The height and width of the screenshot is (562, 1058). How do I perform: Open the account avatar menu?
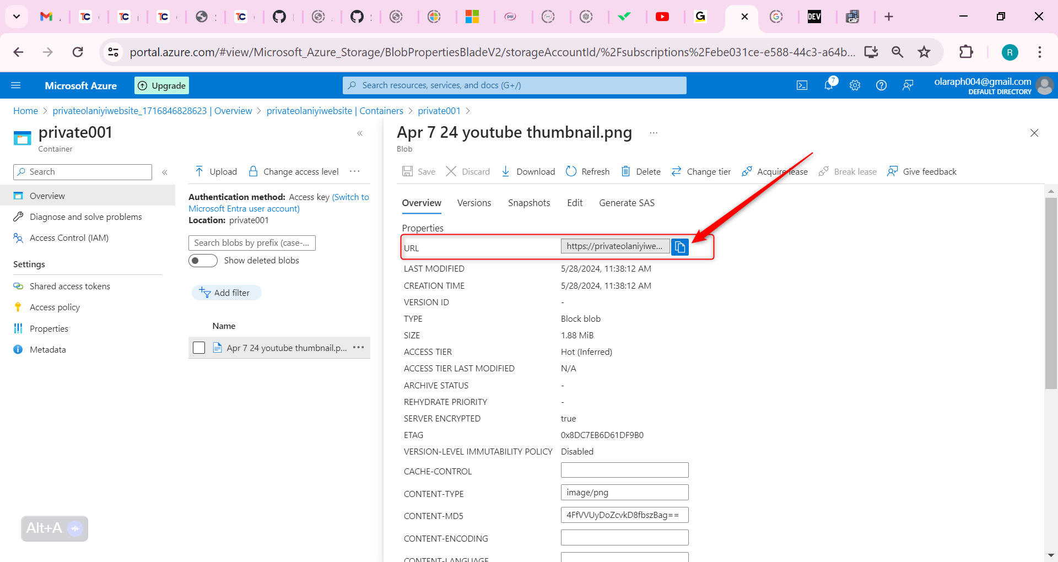1044,85
